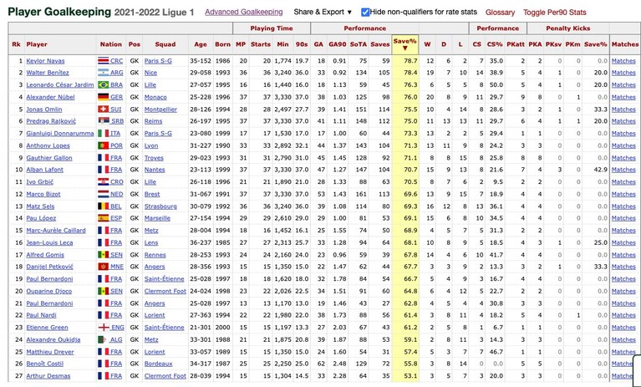Select the SRB nation code link for Rajković
The width and height of the screenshot is (641, 387).
click(x=117, y=121)
